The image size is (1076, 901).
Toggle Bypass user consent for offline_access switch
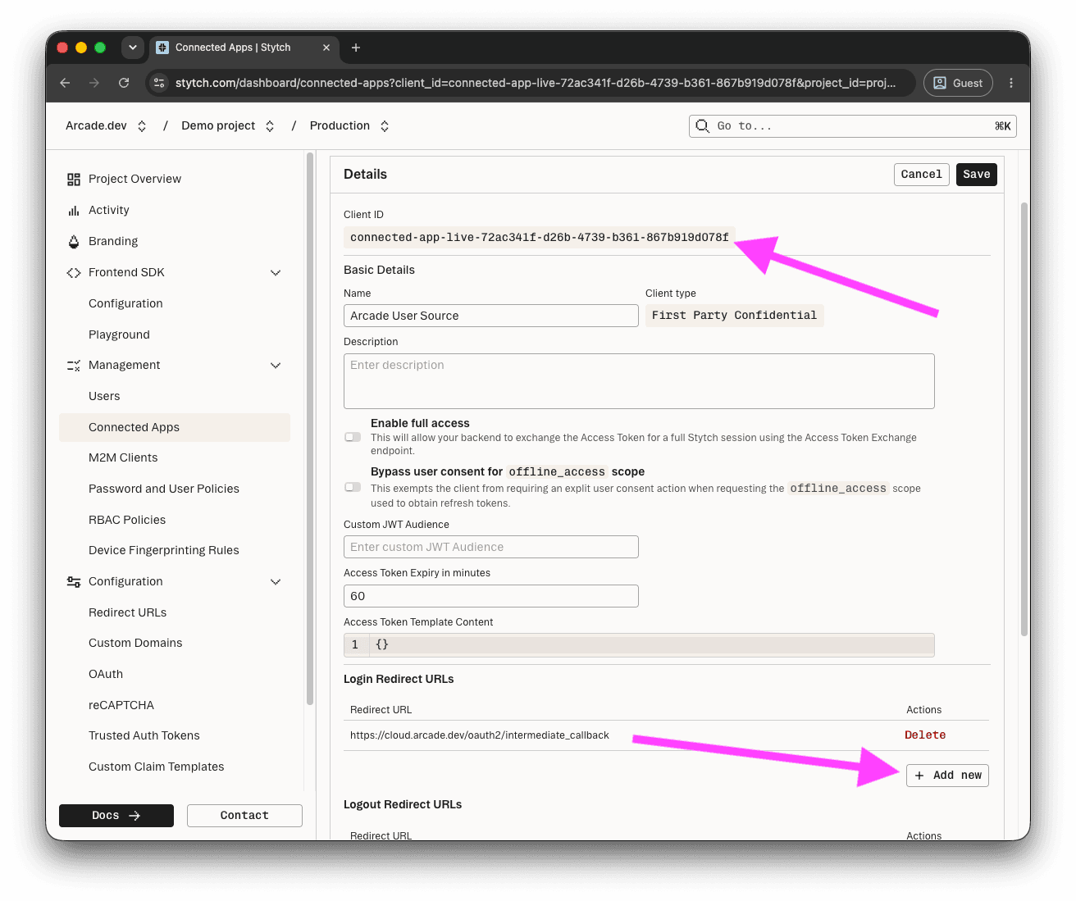tap(353, 487)
